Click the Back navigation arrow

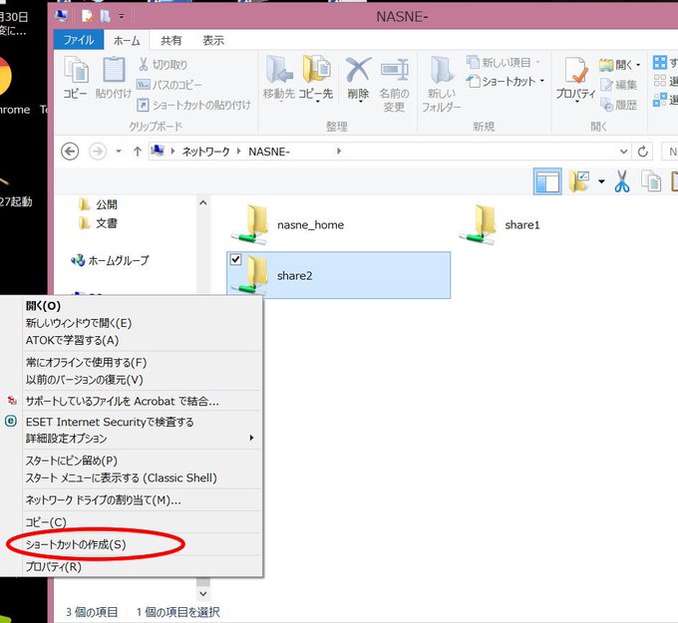70,152
